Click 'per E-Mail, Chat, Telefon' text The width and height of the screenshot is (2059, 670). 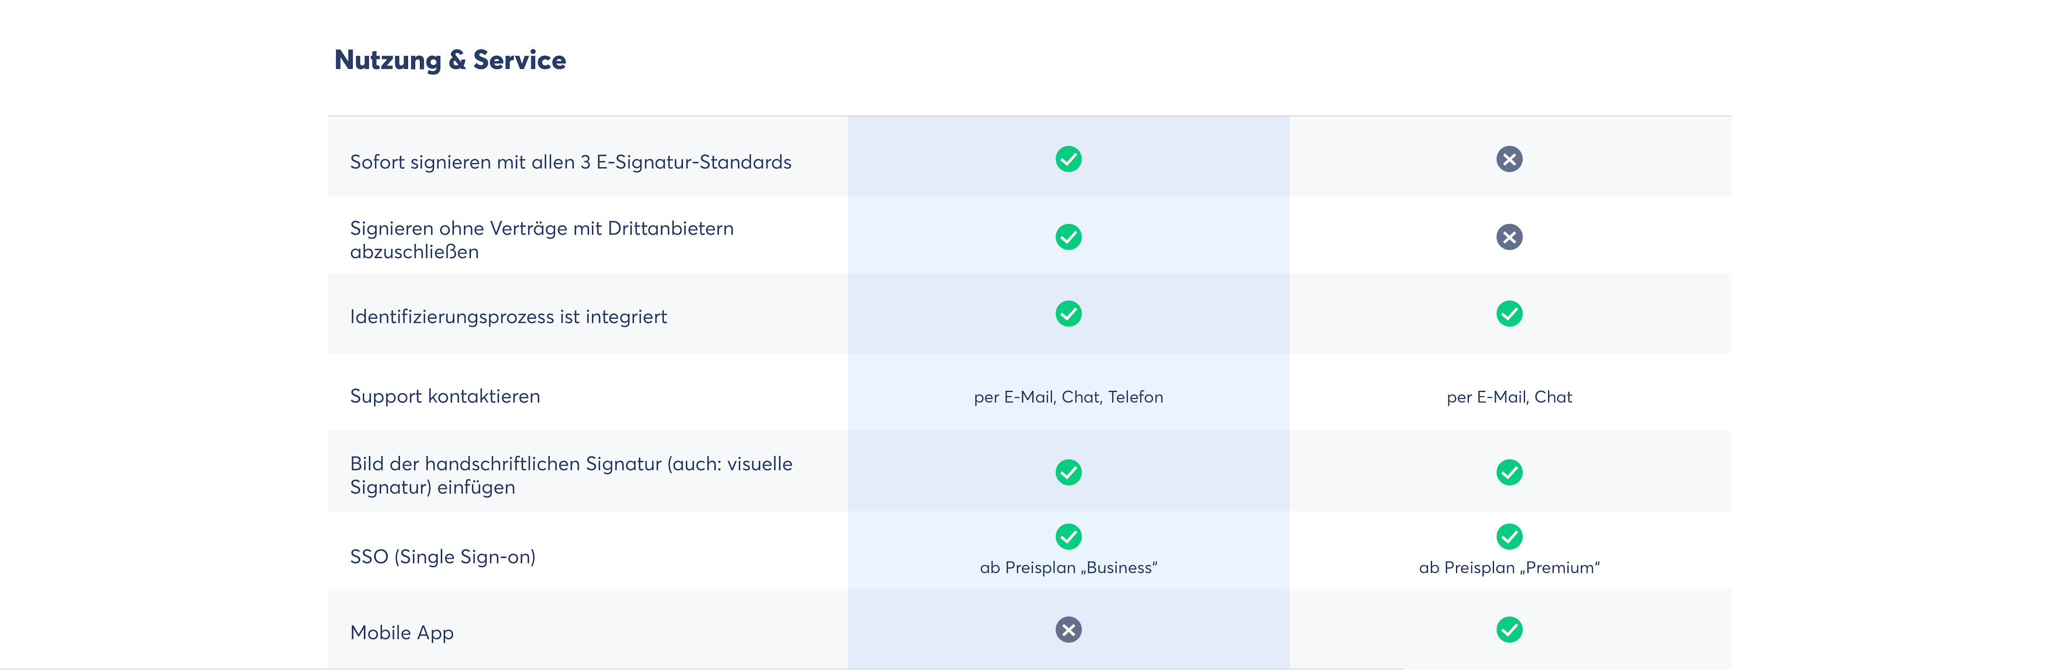1068,397
